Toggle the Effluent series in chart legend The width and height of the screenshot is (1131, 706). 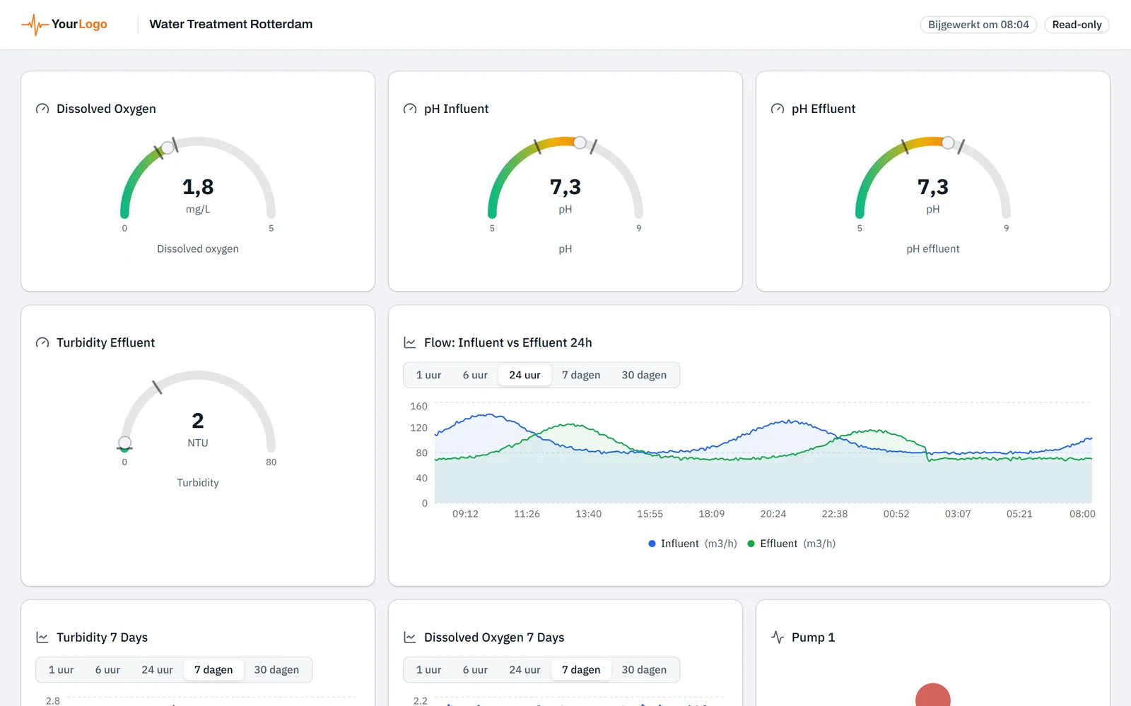(x=792, y=544)
